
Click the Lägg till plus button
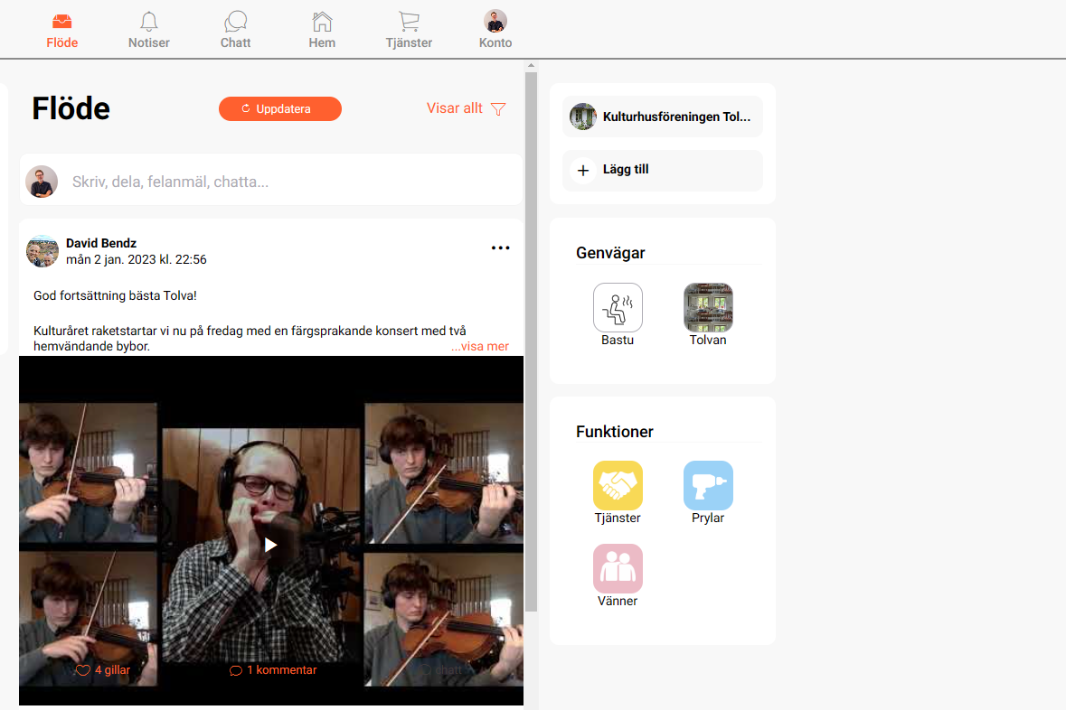click(x=663, y=170)
